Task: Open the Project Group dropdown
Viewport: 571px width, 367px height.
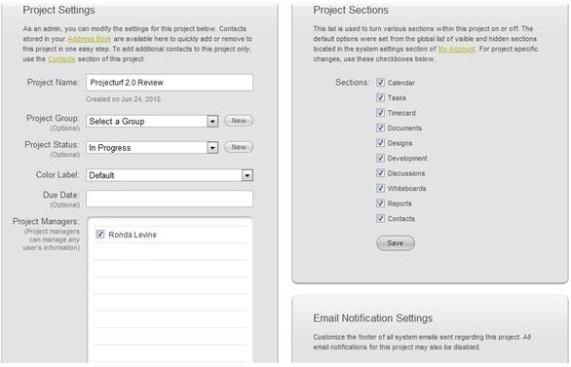Action: point(152,121)
